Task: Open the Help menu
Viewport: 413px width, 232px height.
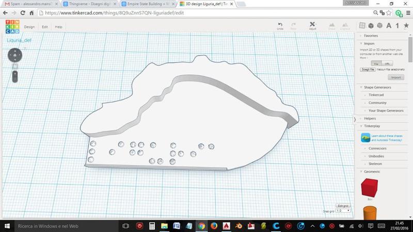Action: click(x=58, y=27)
